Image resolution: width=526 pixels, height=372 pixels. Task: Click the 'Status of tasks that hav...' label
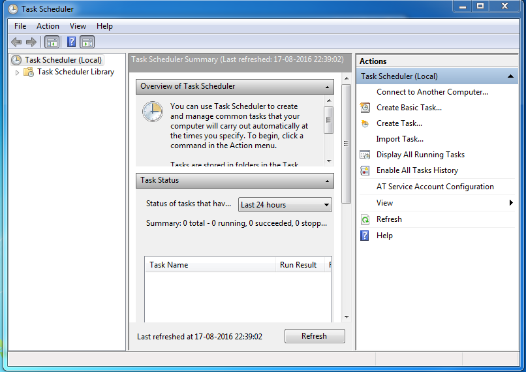(x=189, y=204)
